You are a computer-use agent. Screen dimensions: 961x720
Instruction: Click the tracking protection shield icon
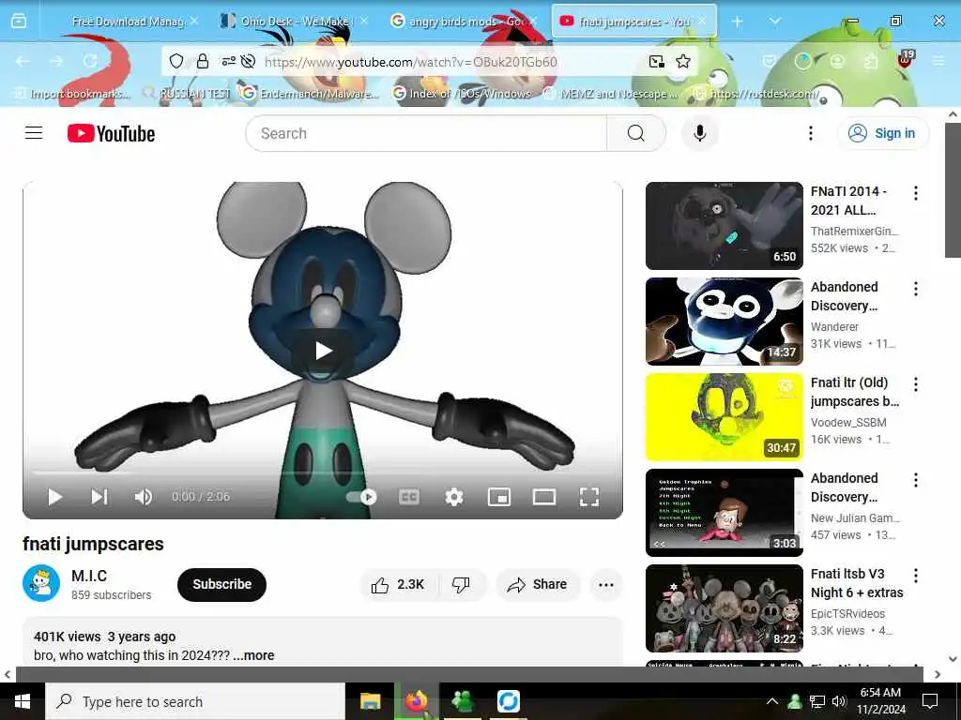click(x=176, y=61)
